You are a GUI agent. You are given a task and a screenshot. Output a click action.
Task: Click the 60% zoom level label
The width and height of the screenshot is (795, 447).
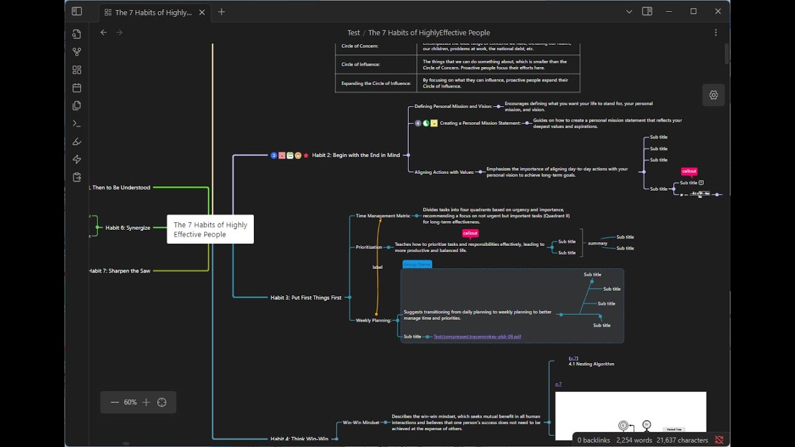[130, 402]
